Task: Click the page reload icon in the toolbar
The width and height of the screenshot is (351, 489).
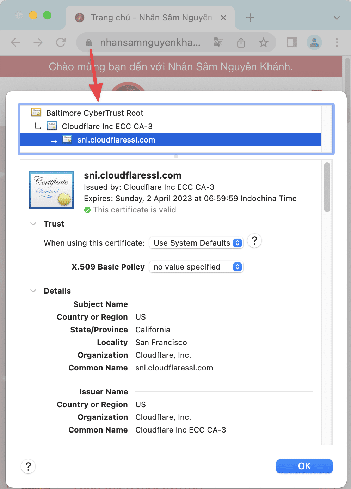Action: pyautogui.click(x=61, y=42)
